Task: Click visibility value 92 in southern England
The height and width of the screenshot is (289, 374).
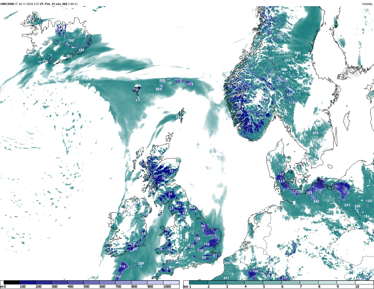Action: (204, 258)
